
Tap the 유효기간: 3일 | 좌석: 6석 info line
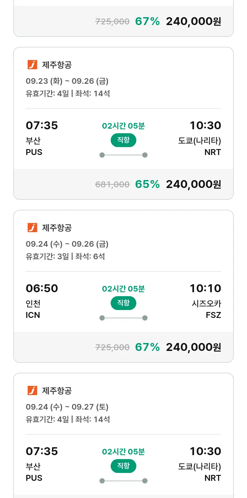[65, 256]
